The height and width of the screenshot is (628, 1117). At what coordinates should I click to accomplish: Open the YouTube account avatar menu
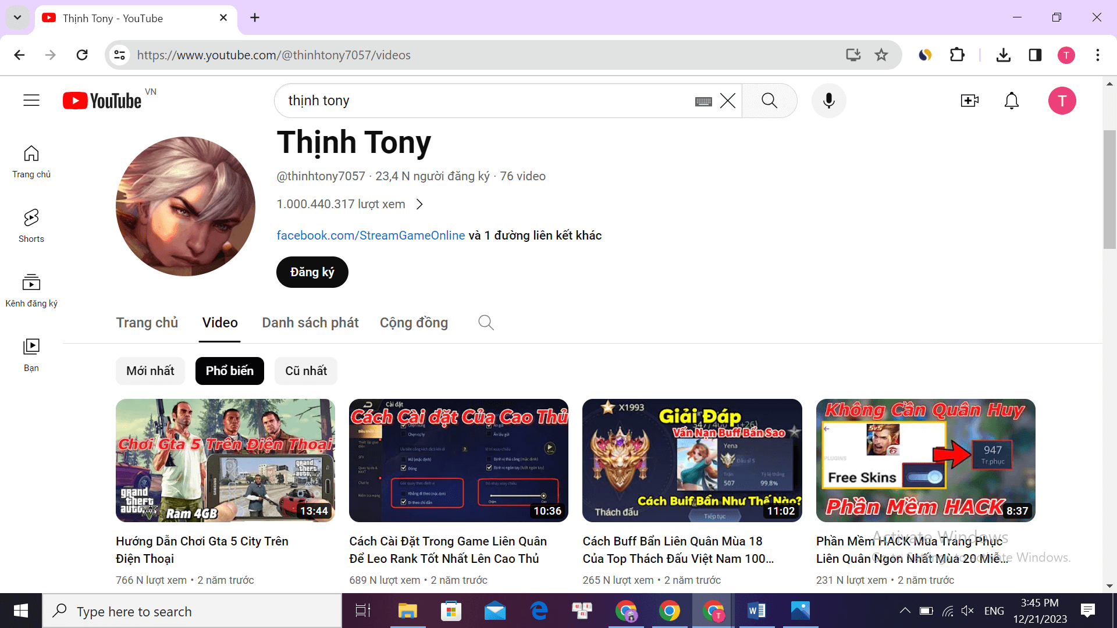point(1062,101)
